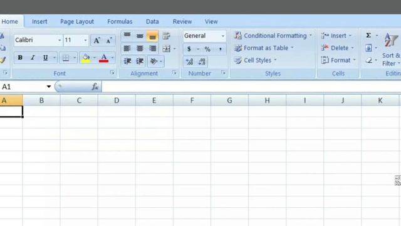401x226 pixels.
Task: Click Delete cells button
Action: click(337, 48)
